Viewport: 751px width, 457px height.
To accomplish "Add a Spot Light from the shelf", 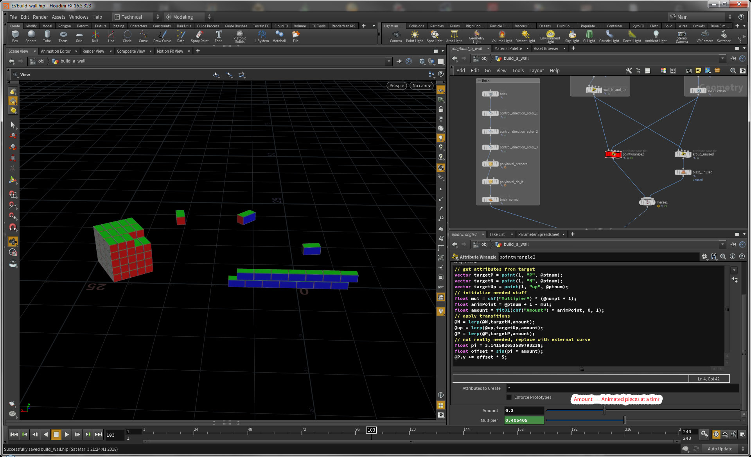I will 435,36.
